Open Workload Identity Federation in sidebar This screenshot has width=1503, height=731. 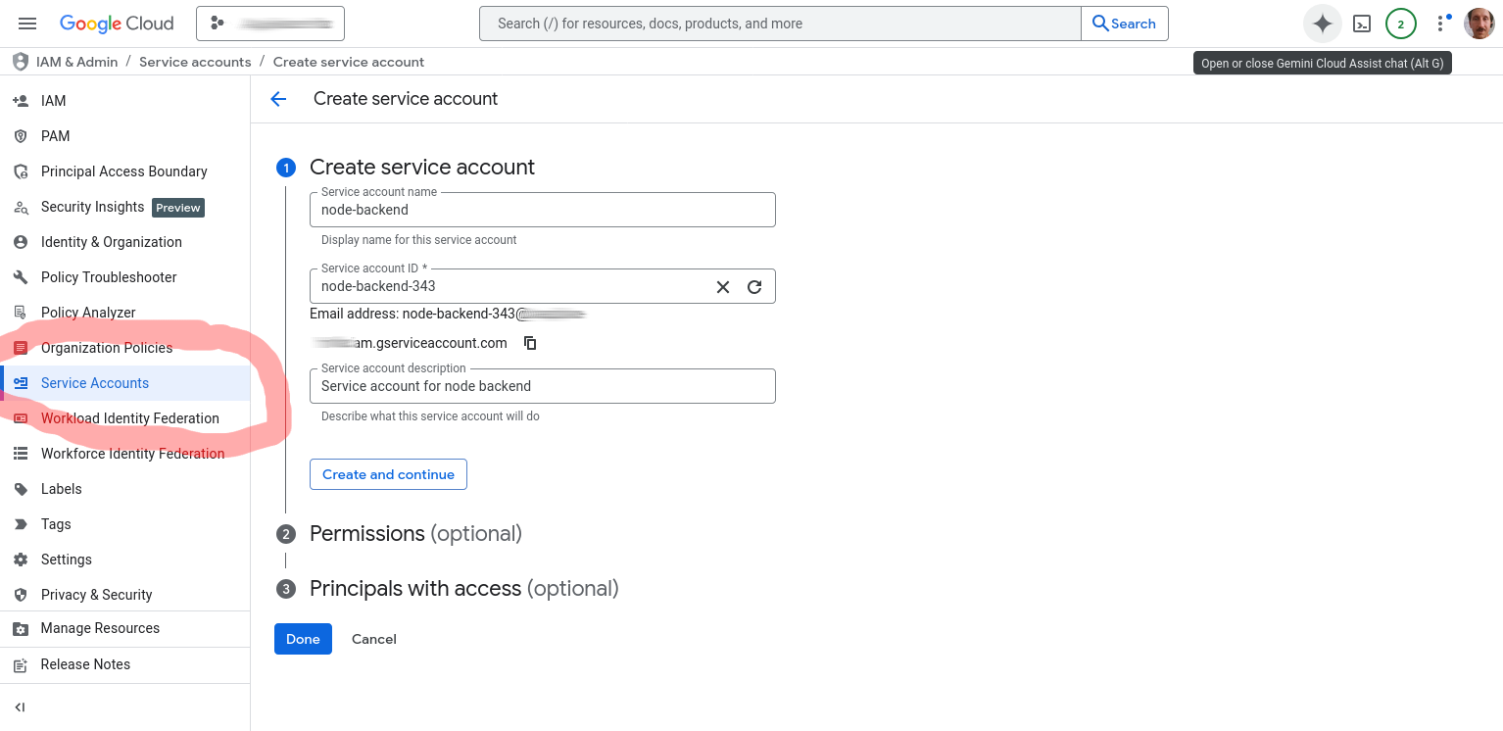129,418
